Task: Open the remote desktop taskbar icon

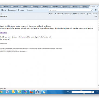Action: pyautogui.click(x=25, y=92)
